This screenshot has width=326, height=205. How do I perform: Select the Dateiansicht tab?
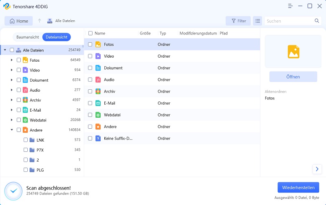(x=57, y=37)
